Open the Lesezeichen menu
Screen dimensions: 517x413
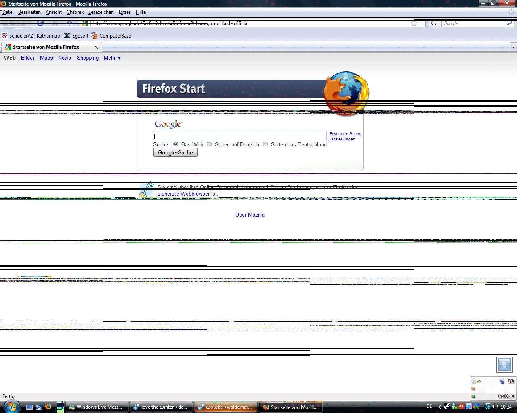(x=101, y=12)
